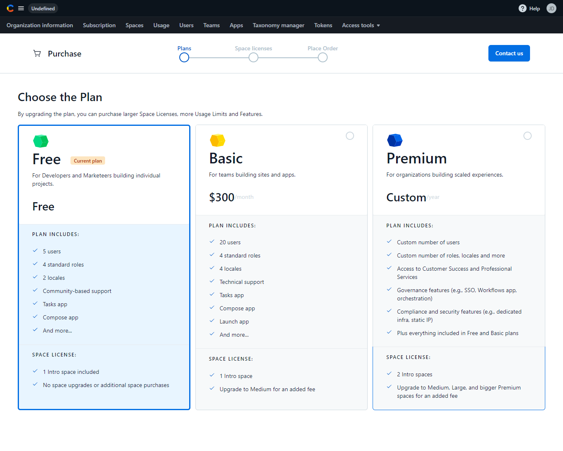Click 'No space upgrades or additional space purchases'

[x=106, y=385]
